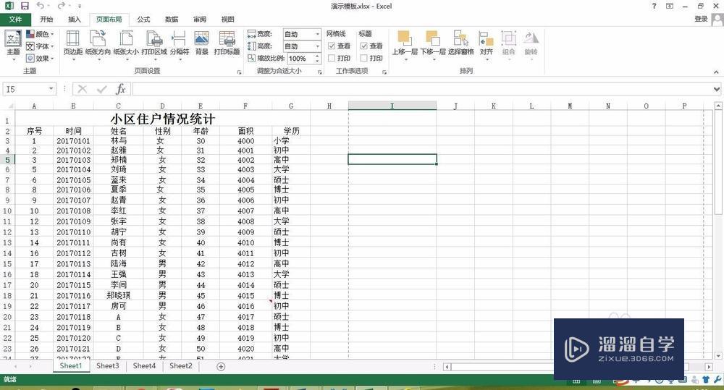Open Align (对齐) options
The image size is (724, 390).
click(487, 44)
